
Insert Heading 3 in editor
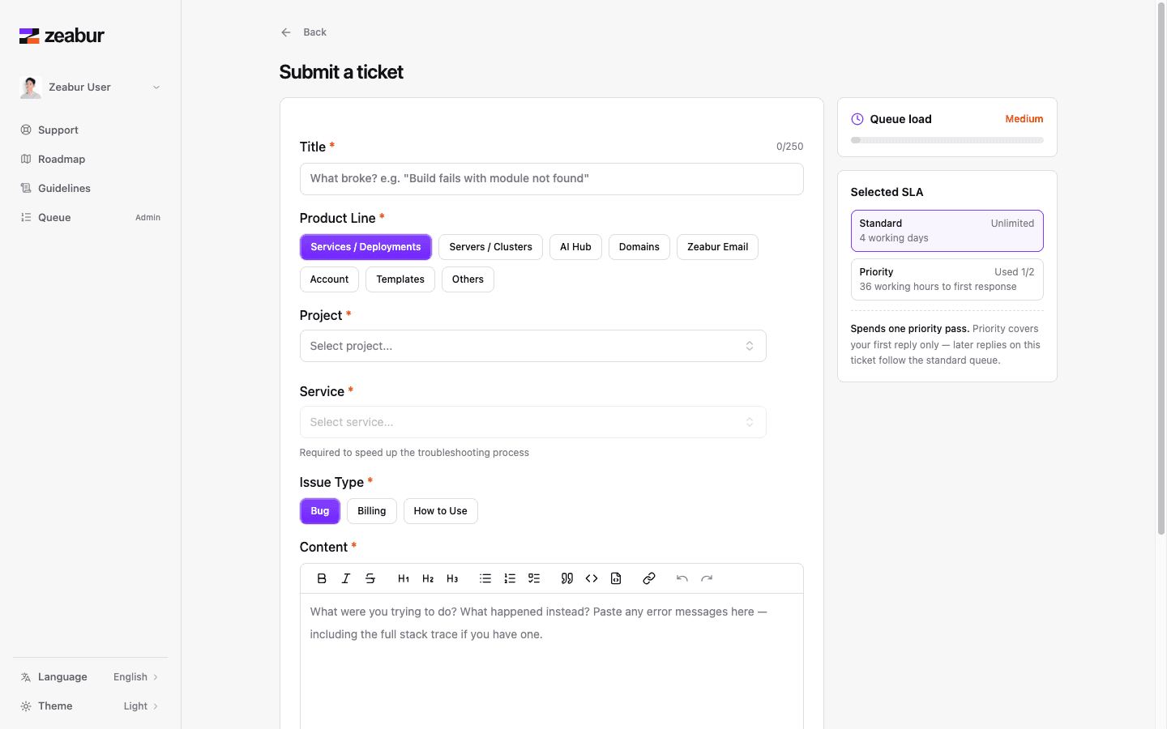[452, 578]
